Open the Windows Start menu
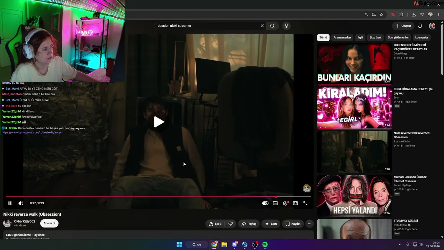Viewport: 444px width, 250px height. tap(179, 244)
